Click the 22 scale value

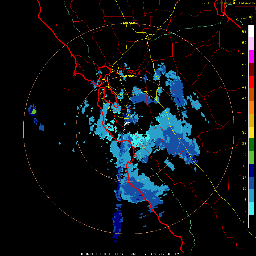pyautogui.click(x=244, y=155)
